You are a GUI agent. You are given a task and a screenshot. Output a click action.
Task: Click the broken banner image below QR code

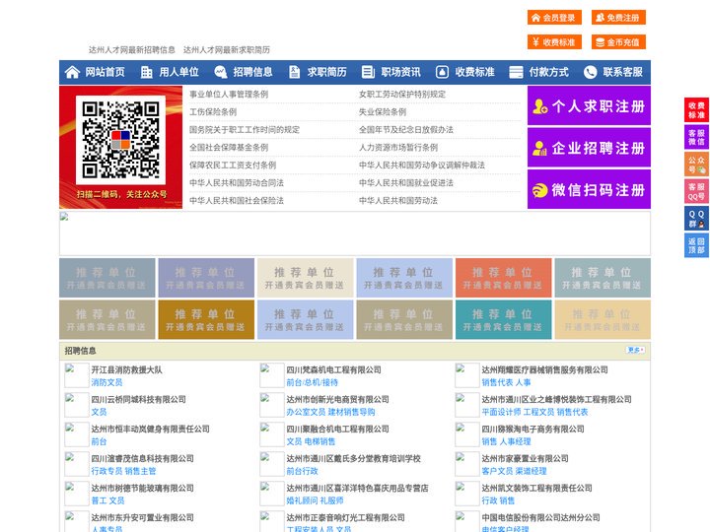coord(355,233)
